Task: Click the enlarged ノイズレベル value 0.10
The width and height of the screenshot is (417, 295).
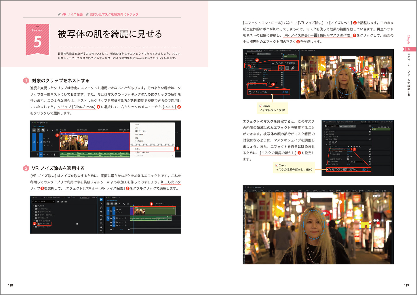Action: (x=285, y=92)
